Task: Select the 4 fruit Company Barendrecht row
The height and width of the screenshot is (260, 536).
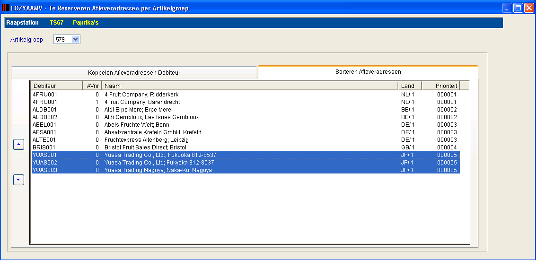Action: pos(246,102)
